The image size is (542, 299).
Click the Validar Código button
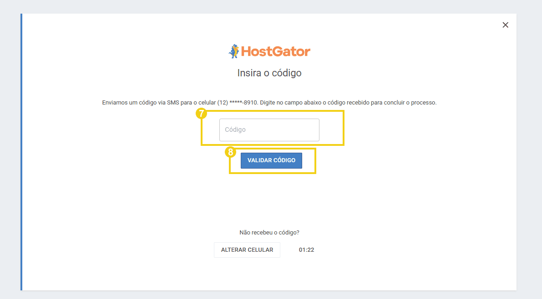tap(271, 160)
